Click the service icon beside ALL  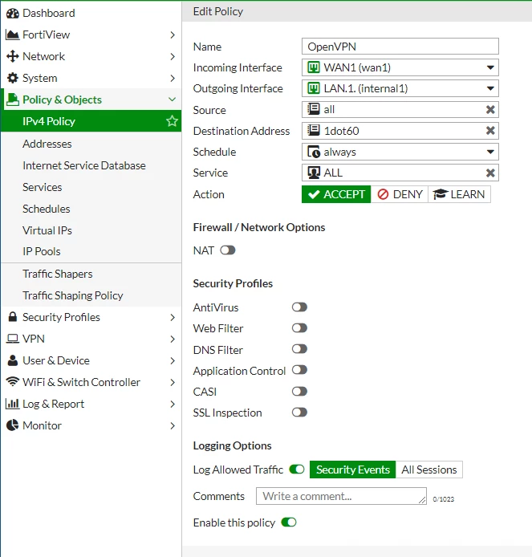[314, 173]
